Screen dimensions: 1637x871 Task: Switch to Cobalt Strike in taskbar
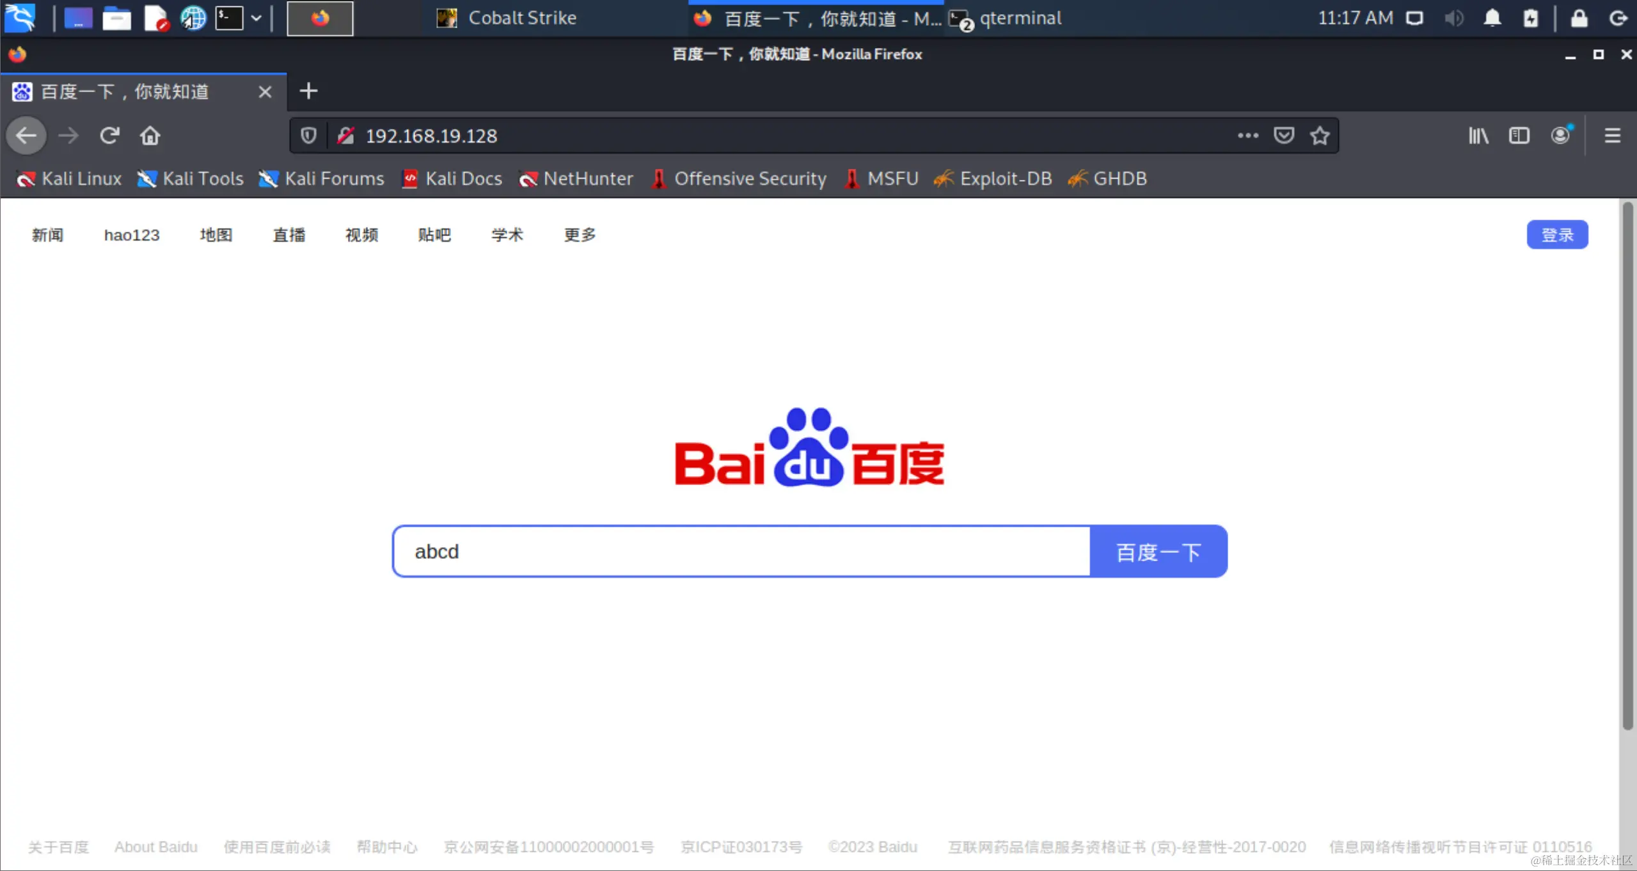click(x=507, y=18)
